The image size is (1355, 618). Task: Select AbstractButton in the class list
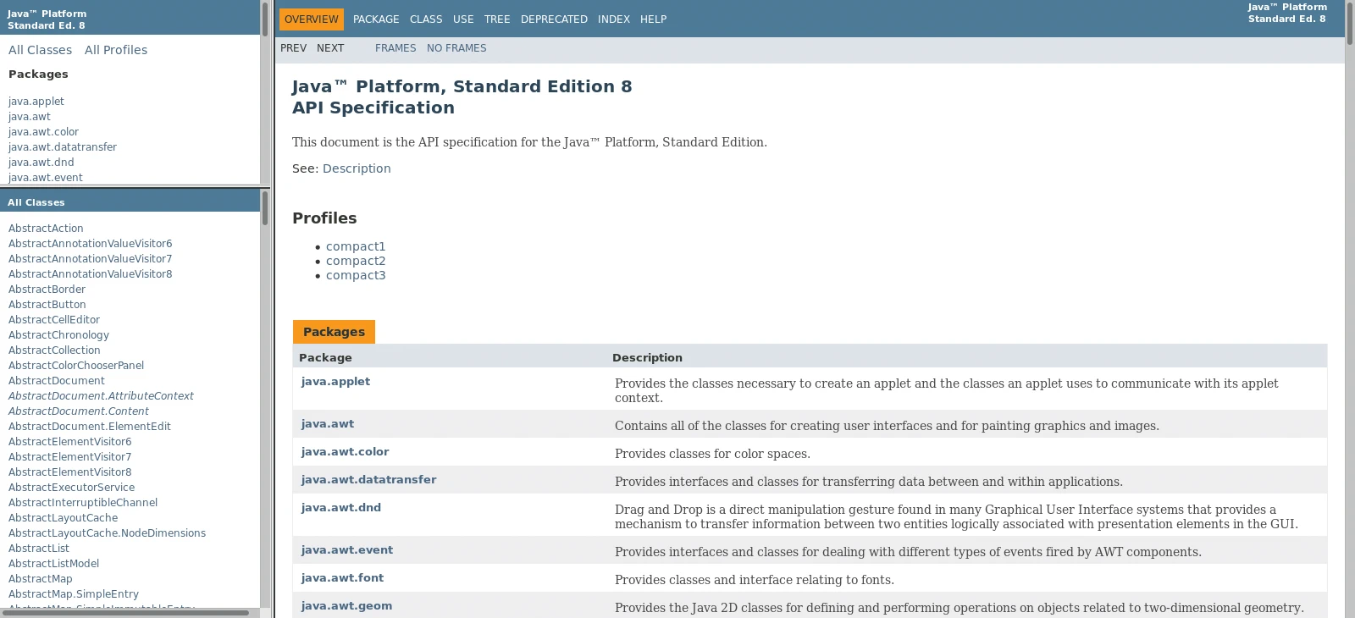point(47,305)
